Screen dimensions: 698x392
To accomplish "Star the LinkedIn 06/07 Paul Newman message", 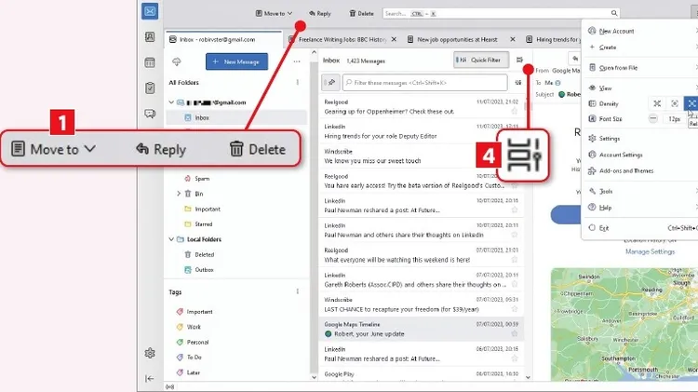I will click(x=514, y=358).
